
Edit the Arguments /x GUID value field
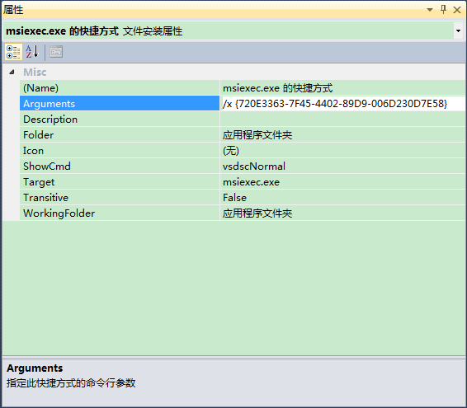[x=343, y=104]
